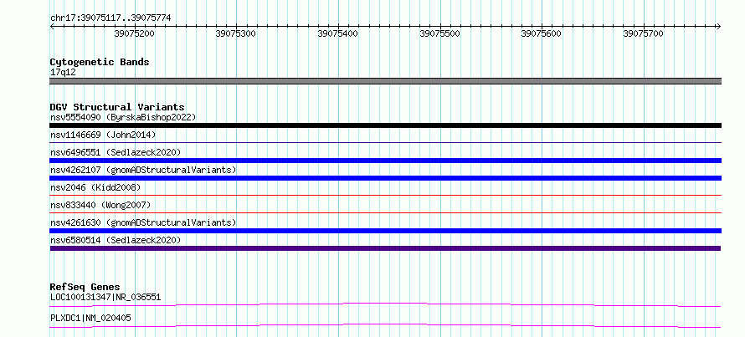Click the red nsv2046 variant line

(386, 195)
